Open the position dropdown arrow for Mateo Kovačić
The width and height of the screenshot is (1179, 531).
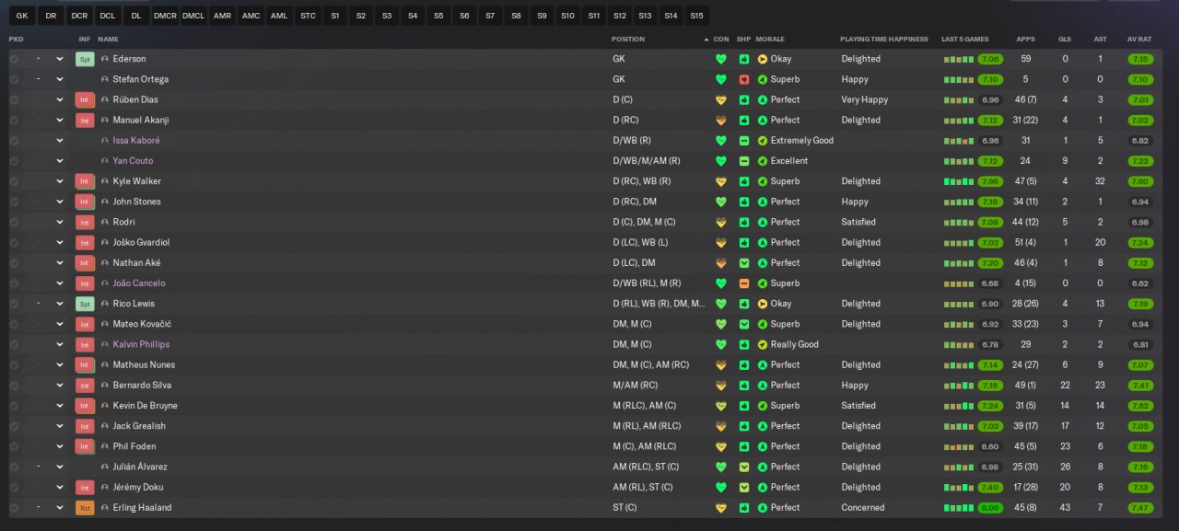[x=60, y=324]
